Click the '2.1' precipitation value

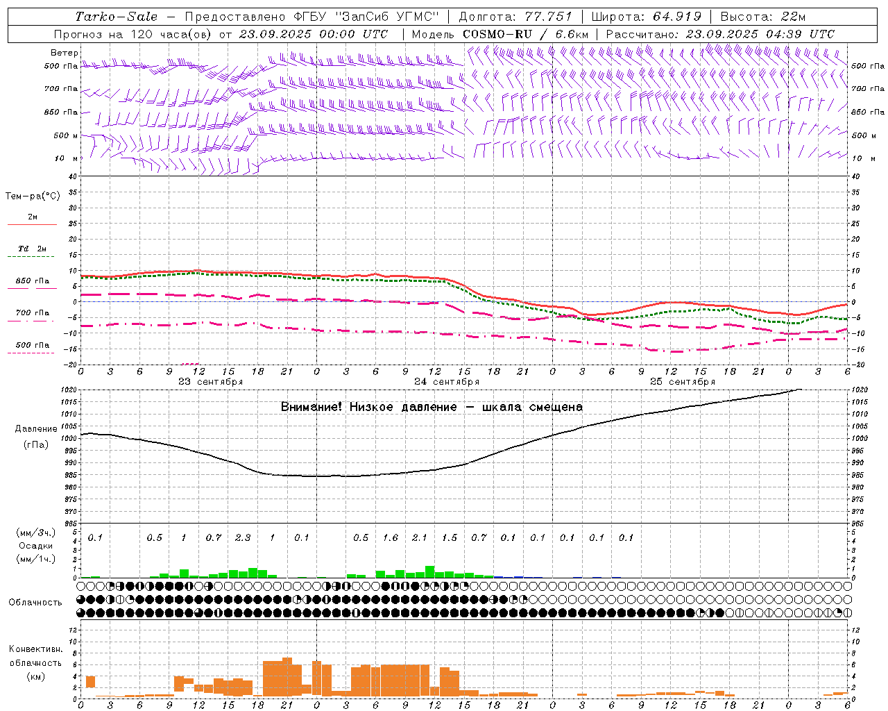420,537
